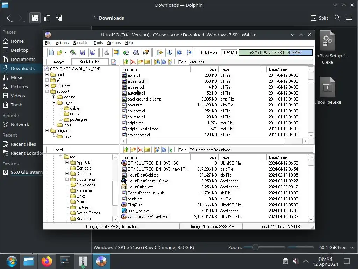
Task: Collapse the upgrade folder node
Action: point(47,131)
